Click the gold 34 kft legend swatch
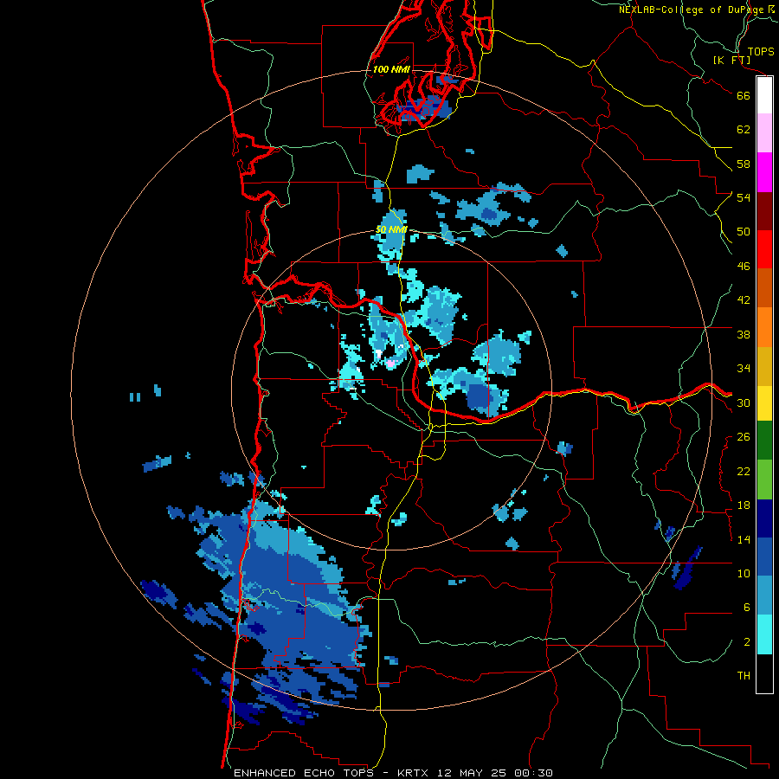 tap(764, 365)
